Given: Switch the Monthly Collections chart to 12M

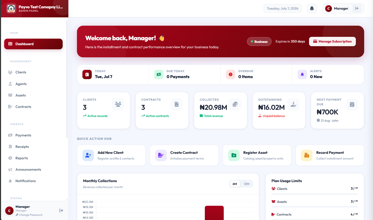Looking at the screenshot, I should (247, 184).
